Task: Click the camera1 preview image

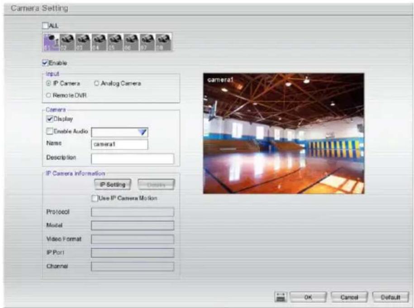Action: (x=284, y=133)
